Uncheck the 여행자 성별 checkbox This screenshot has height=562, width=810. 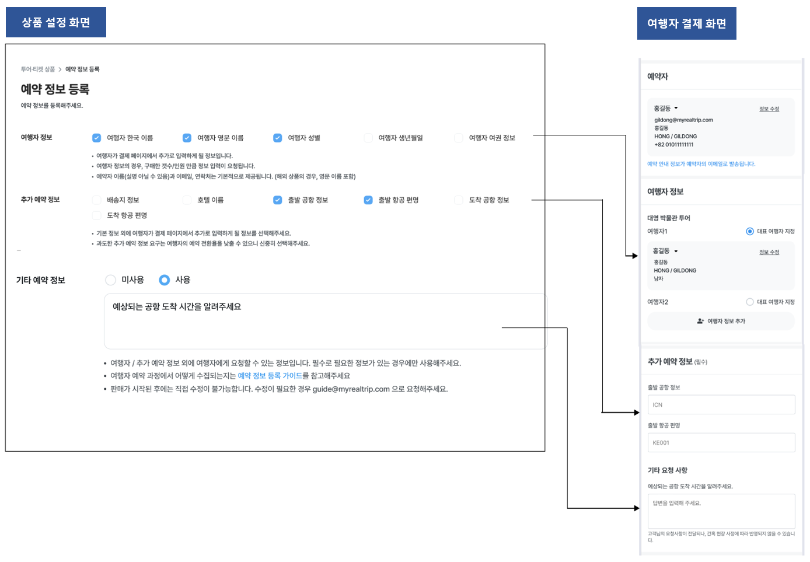tap(278, 138)
